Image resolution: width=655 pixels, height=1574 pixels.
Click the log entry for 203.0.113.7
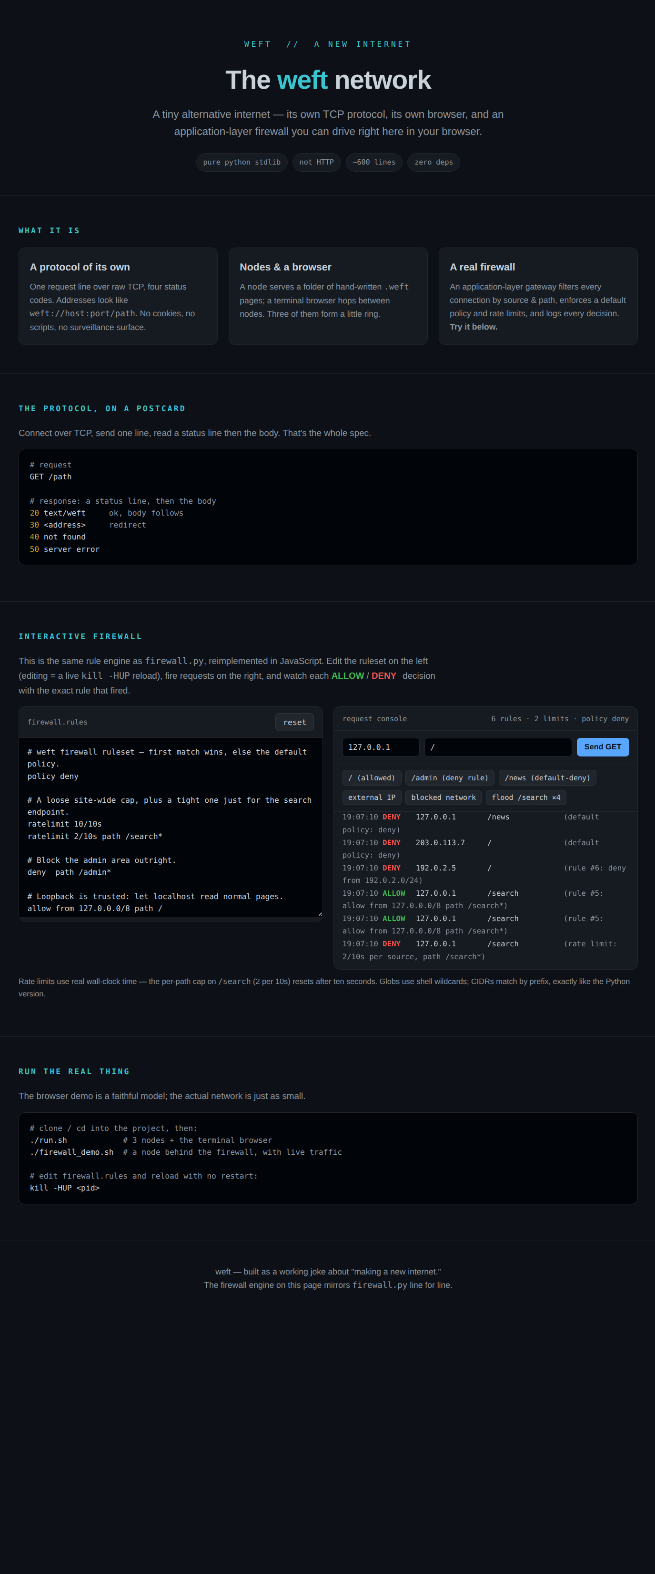[485, 849]
